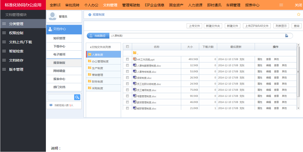This screenshot has height=152, width=303.
Task: Open the 人力资源 top menu
Action: tap(195, 5)
